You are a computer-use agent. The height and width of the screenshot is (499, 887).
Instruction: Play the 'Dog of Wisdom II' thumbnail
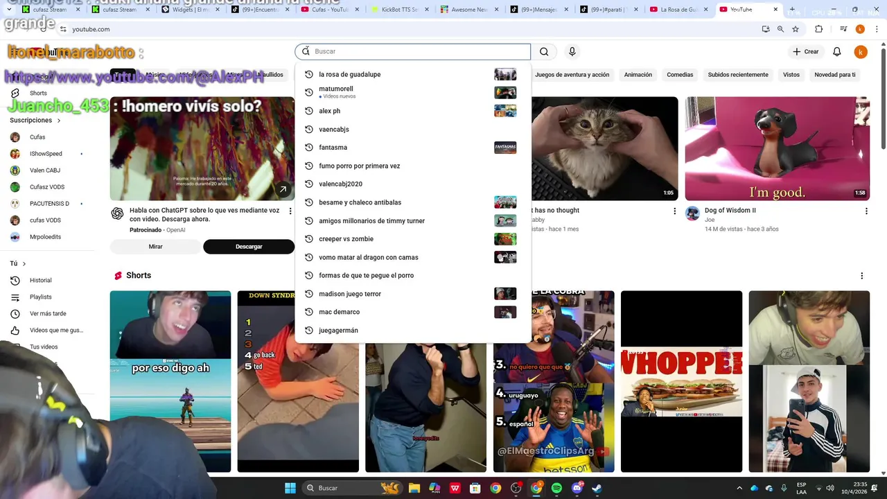coord(778,148)
